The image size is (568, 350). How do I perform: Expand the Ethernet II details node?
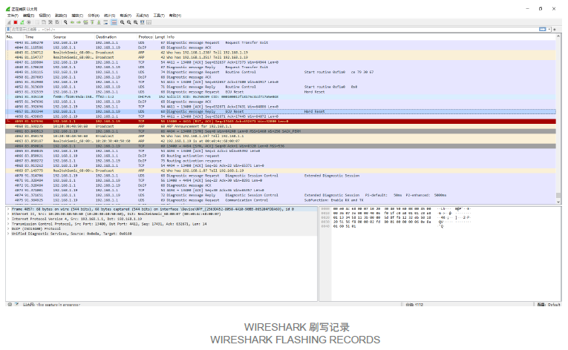tap(8, 214)
